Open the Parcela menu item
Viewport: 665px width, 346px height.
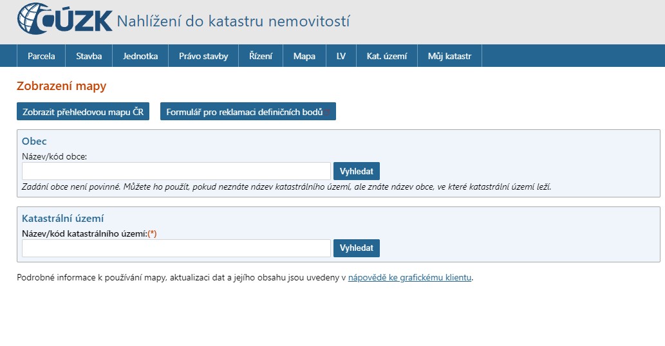[41, 56]
